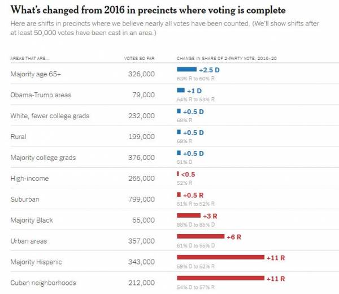Click the Majority college grads label

[x=43, y=158]
